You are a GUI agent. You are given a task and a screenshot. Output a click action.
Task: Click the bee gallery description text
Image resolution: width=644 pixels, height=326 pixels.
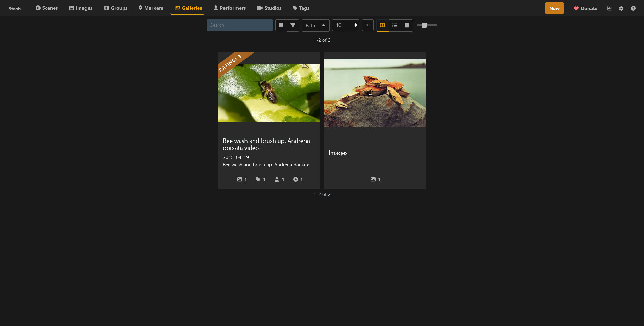266,165
